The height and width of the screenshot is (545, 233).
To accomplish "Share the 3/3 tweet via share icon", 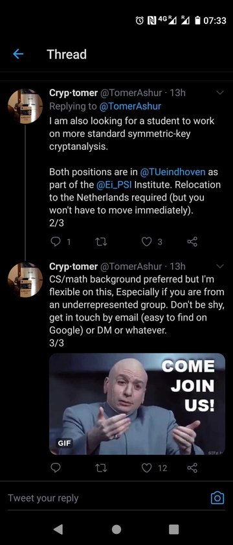I will point(192,468).
